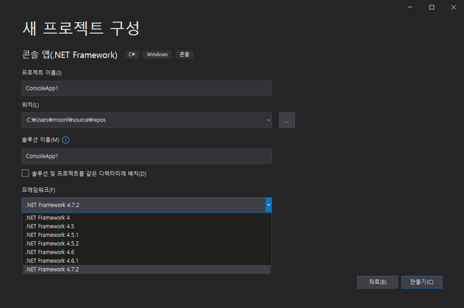The width and height of the screenshot is (464, 308).
Task: Select .NET Framework 4.6 option
Action: [147, 252]
